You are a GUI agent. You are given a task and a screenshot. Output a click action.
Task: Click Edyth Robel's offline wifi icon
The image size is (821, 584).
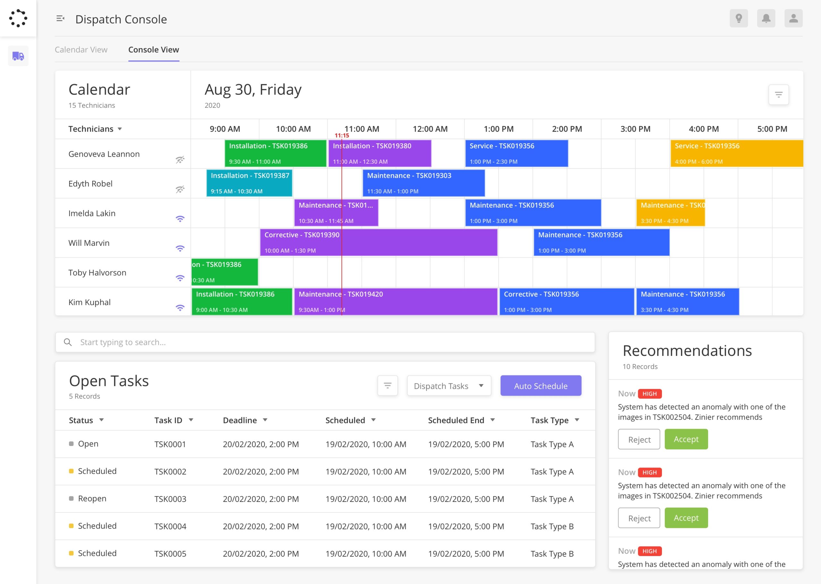pos(180,189)
